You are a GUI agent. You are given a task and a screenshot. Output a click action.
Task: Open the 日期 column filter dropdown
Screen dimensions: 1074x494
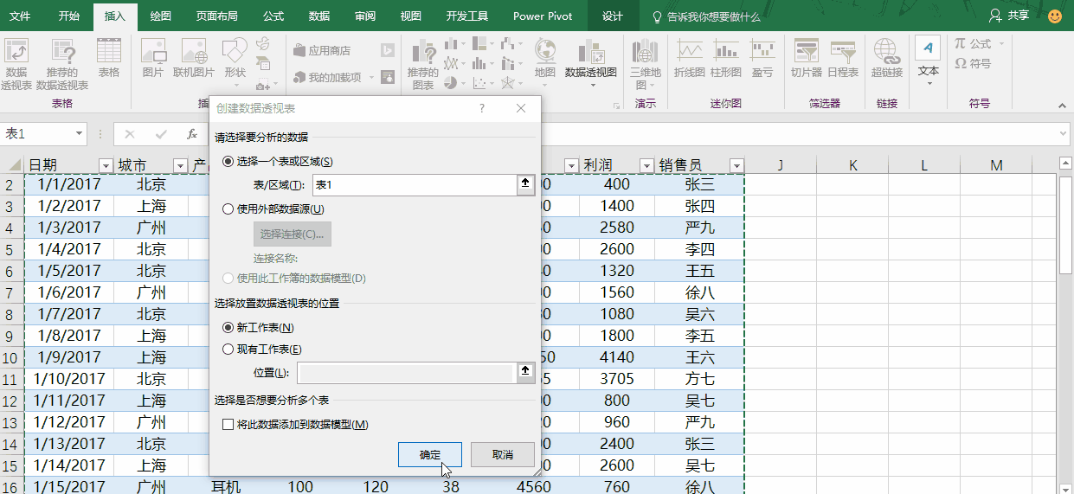coord(106,166)
